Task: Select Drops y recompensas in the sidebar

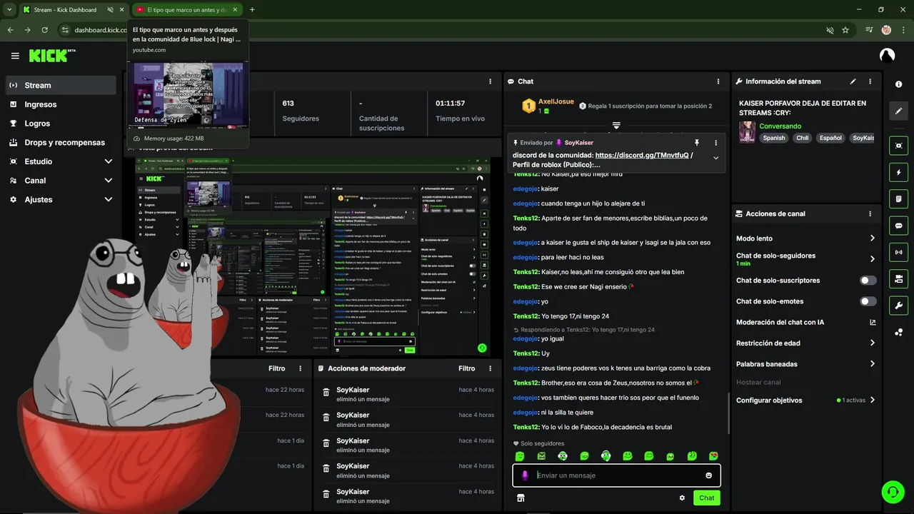Action: click(x=61, y=142)
